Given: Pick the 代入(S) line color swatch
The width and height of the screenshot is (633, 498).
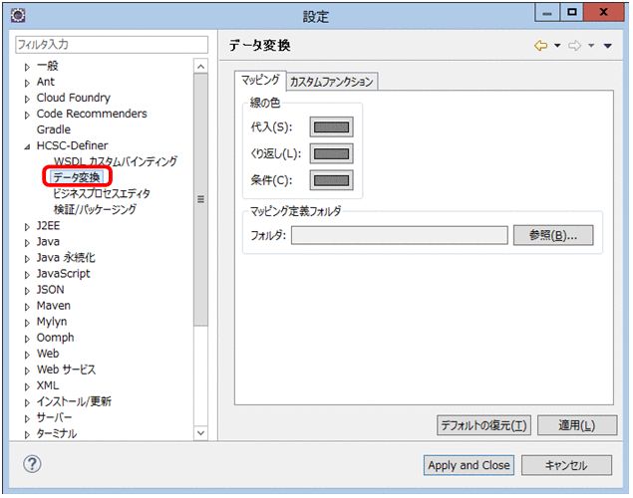Looking at the screenshot, I should 331,127.
